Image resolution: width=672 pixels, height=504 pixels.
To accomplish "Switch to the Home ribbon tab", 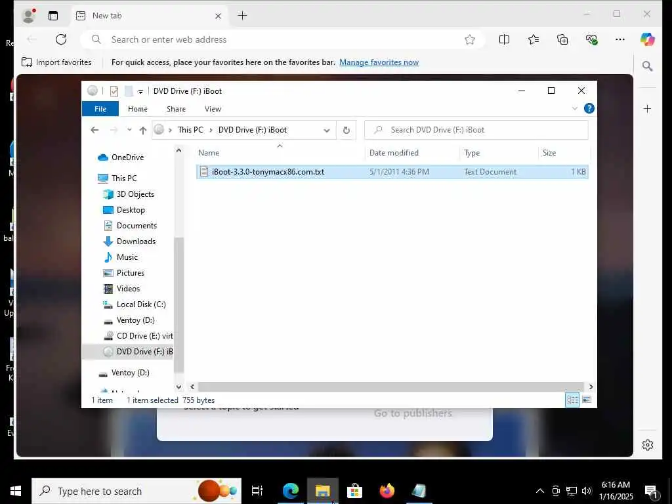I will pos(138,109).
